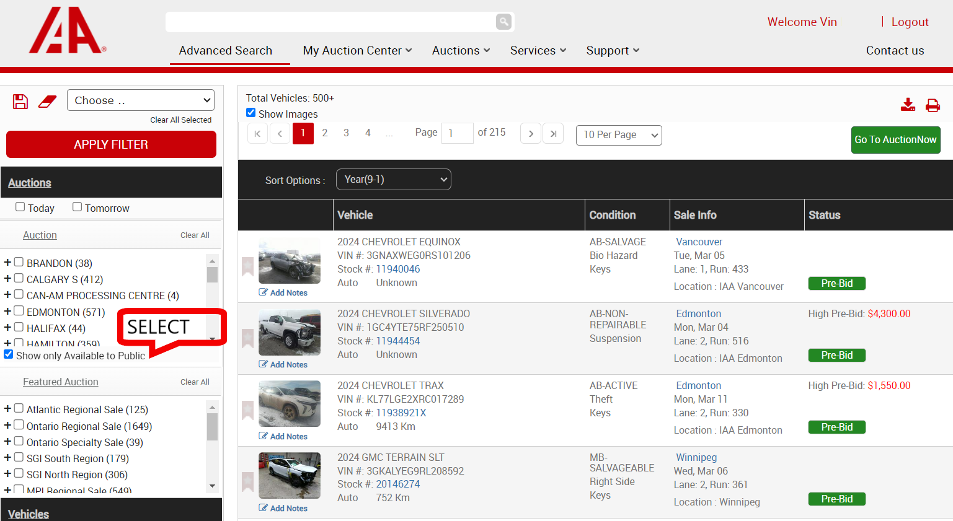Go to previous page arrow icon
The width and height of the screenshot is (953, 521).
coord(280,133)
